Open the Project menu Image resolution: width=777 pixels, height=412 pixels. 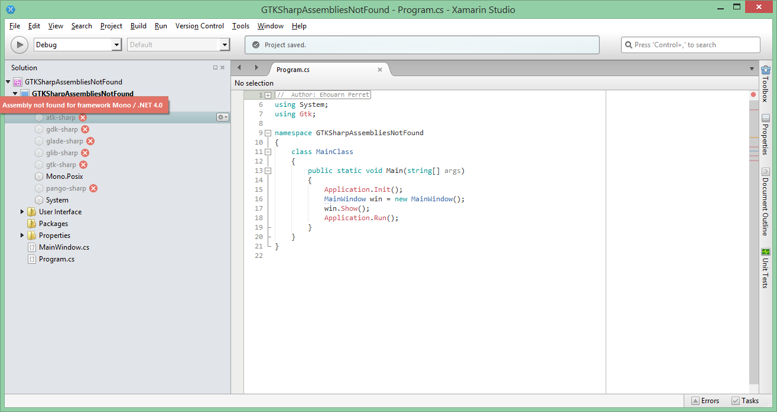111,26
